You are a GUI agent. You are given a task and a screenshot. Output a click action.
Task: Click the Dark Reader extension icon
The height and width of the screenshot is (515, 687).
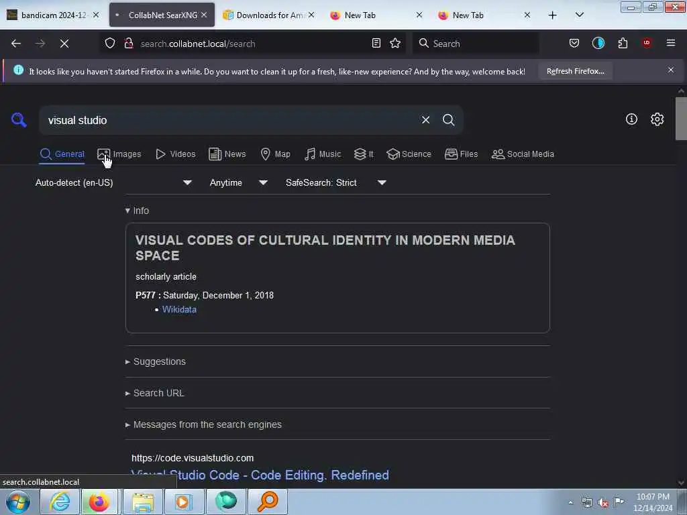[598, 43]
